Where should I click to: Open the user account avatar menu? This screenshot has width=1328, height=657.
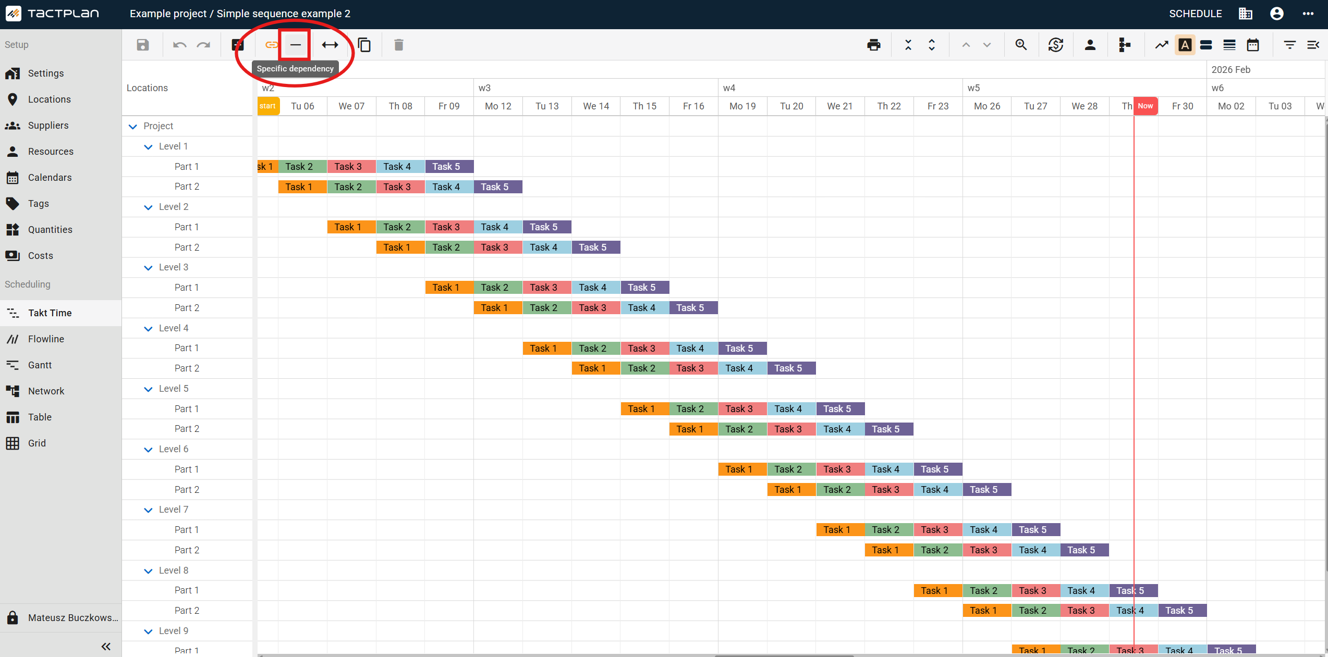click(1277, 14)
